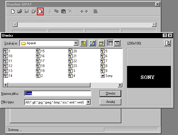Click the desktop view icon in Otwórz dialog
The height and width of the screenshot is (135, 178).
92,43
